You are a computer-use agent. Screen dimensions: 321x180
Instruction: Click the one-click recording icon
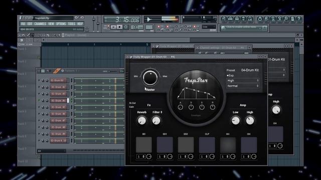click(286, 19)
